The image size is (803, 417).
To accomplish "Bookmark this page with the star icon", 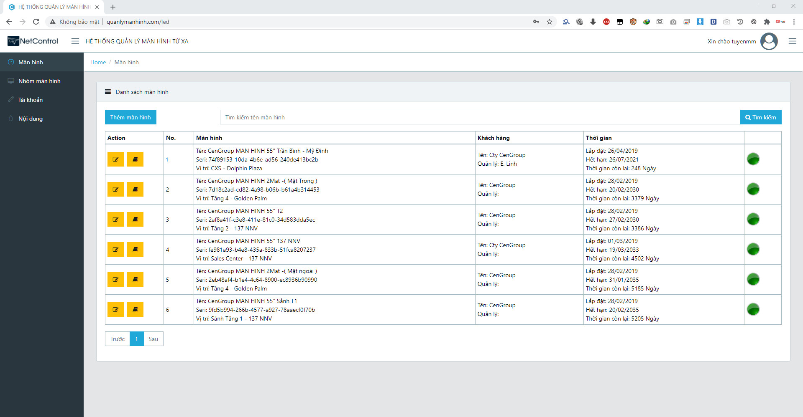I will (550, 22).
